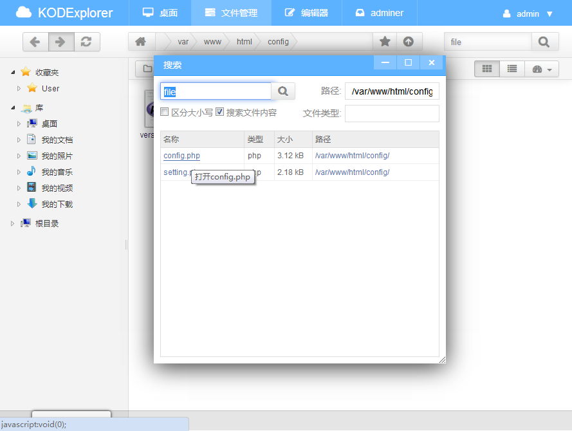Viewport: 572px width, 431px height.
Task: Expand the 根目录 tree item
Action: click(12, 223)
